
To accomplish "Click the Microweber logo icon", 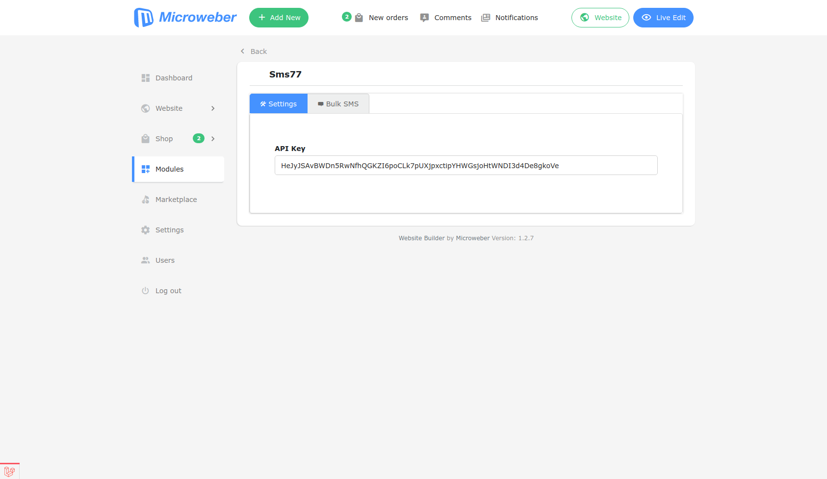I will [x=143, y=18].
